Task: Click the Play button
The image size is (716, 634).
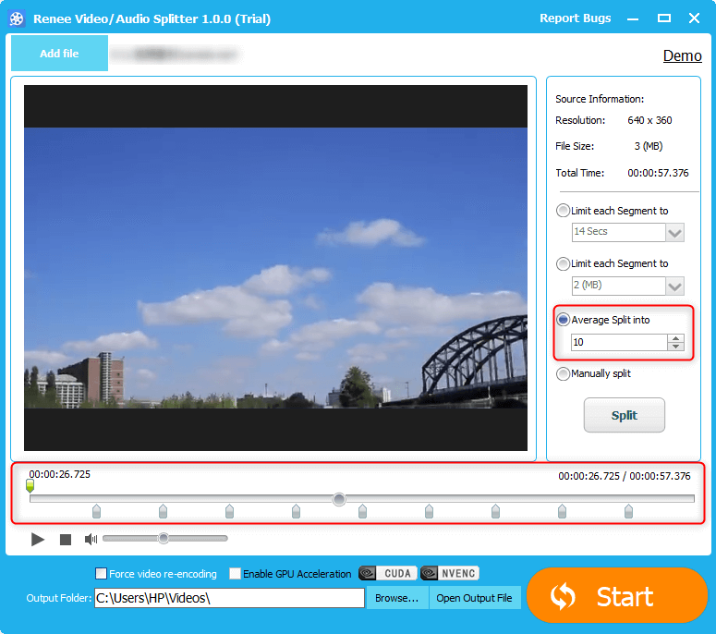Action: pyautogui.click(x=38, y=539)
